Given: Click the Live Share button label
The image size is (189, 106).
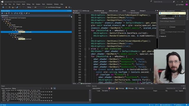Looking at the screenshot, I should 181,5.
